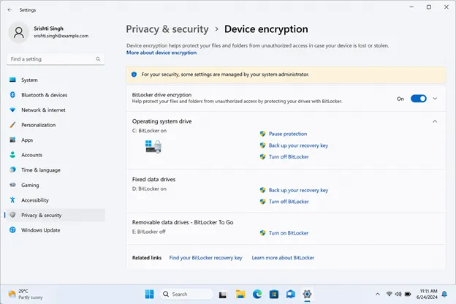Open the Find your BitLocker recovery key link
The height and width of the screenshot is (304, 456).
click(x=205, y=258)
